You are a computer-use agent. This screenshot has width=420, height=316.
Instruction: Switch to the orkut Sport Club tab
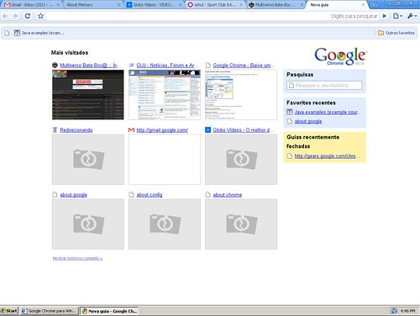(x=214, y=5)
